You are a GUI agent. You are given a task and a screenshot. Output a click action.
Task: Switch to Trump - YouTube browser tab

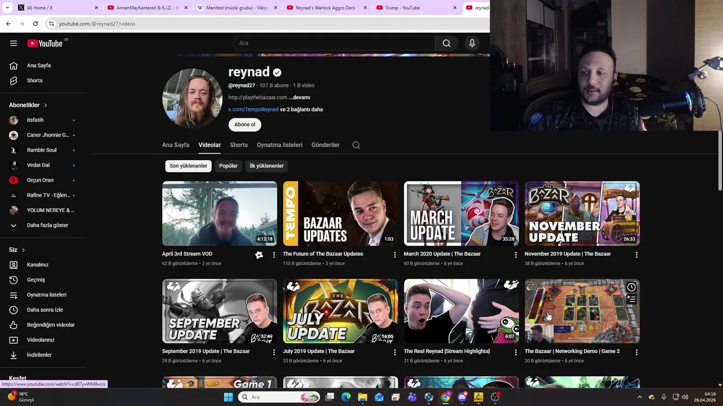(x=415, y=8)
